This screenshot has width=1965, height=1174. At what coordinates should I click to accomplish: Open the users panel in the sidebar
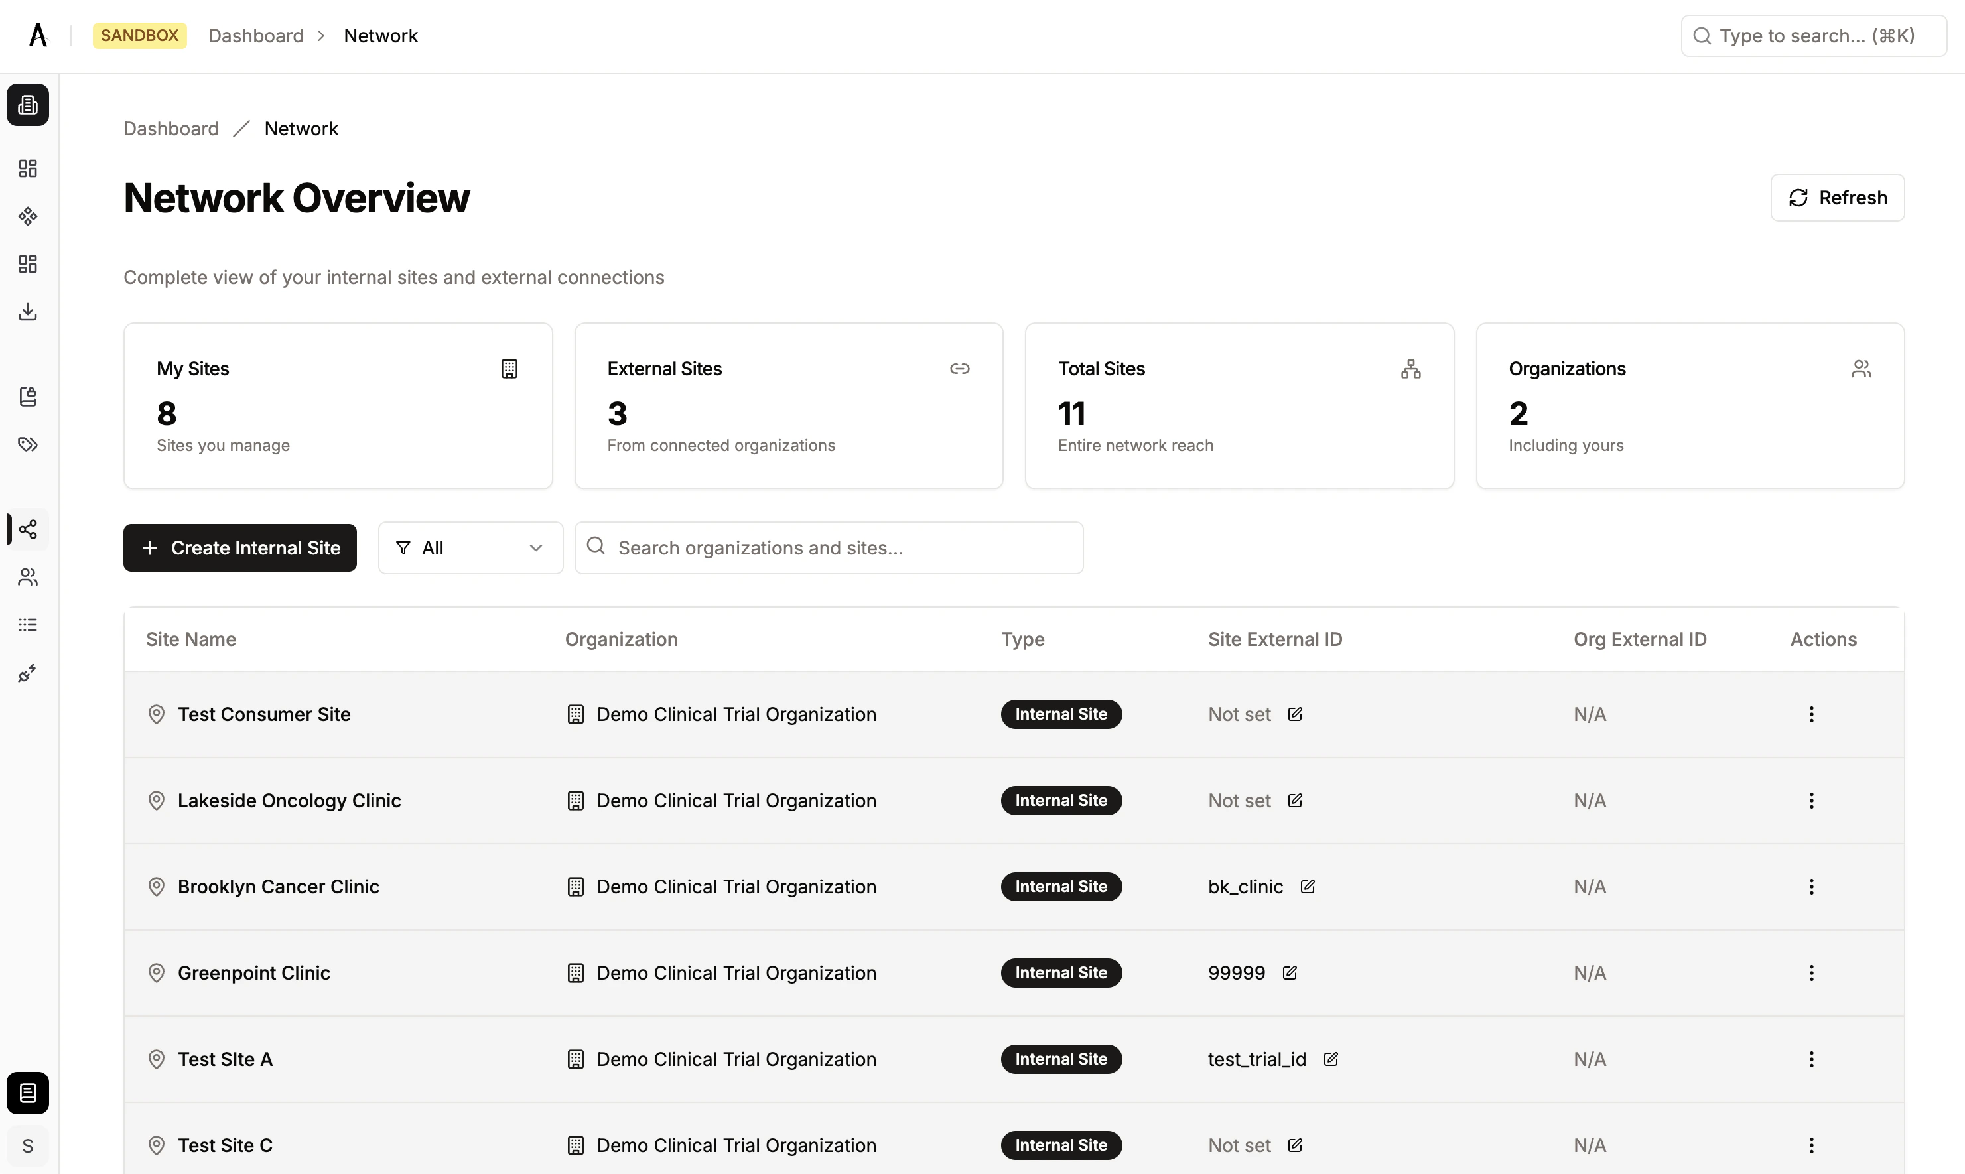[27, 578]
